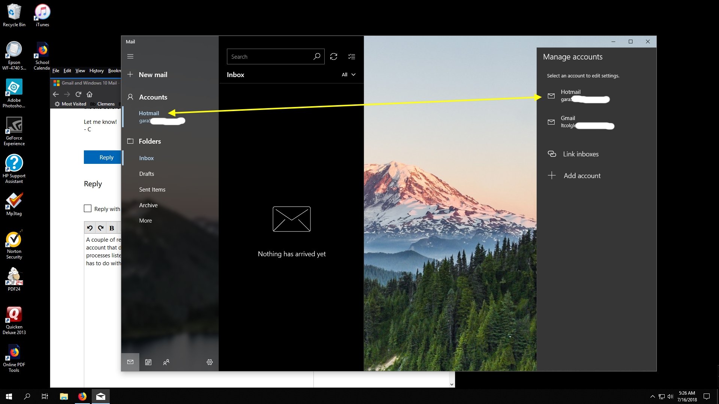Screen dimensions: 719x404
Task: Open the History menu in Firefox
Action: (x=96, y=71)
